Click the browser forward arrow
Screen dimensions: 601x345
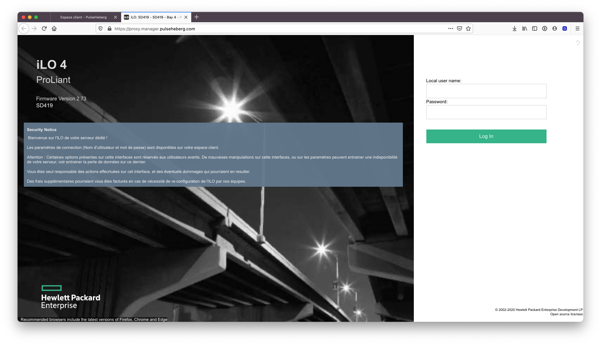34,28
